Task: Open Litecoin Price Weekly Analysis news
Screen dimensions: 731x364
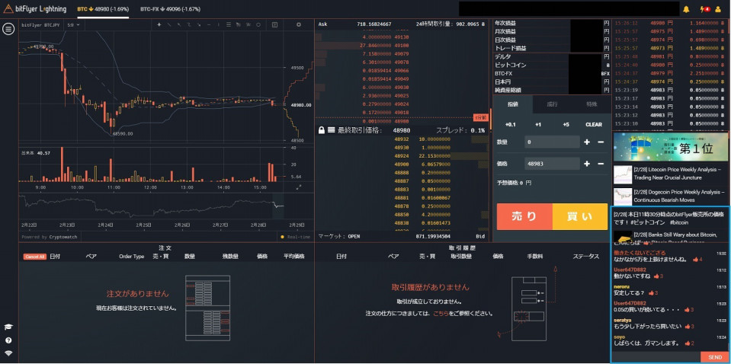Action: point(678,174)
